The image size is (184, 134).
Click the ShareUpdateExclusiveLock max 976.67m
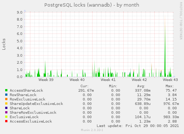tap(171, 104)
